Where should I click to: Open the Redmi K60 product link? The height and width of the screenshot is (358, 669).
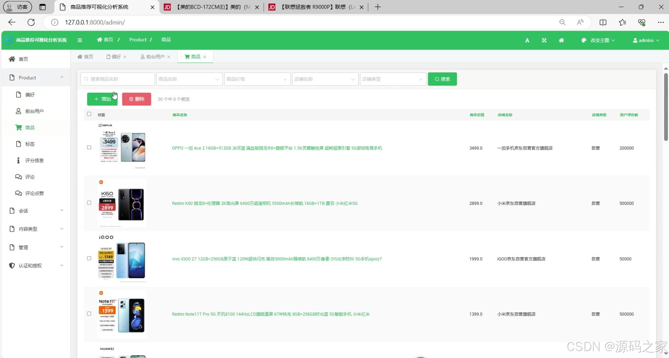(x=265, y=204)
